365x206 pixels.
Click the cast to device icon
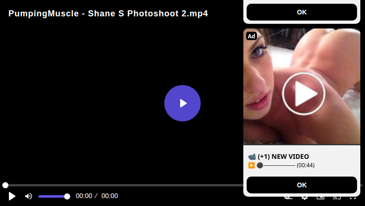(337, 198)
